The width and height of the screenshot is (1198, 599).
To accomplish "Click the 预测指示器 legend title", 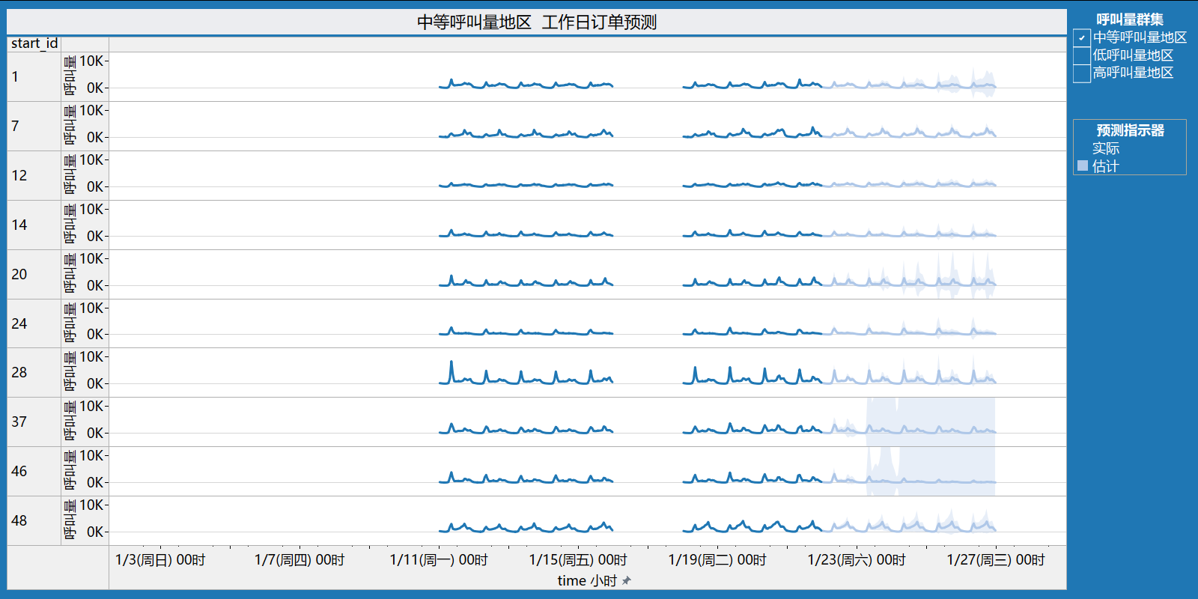I will tap(1130, 130).
